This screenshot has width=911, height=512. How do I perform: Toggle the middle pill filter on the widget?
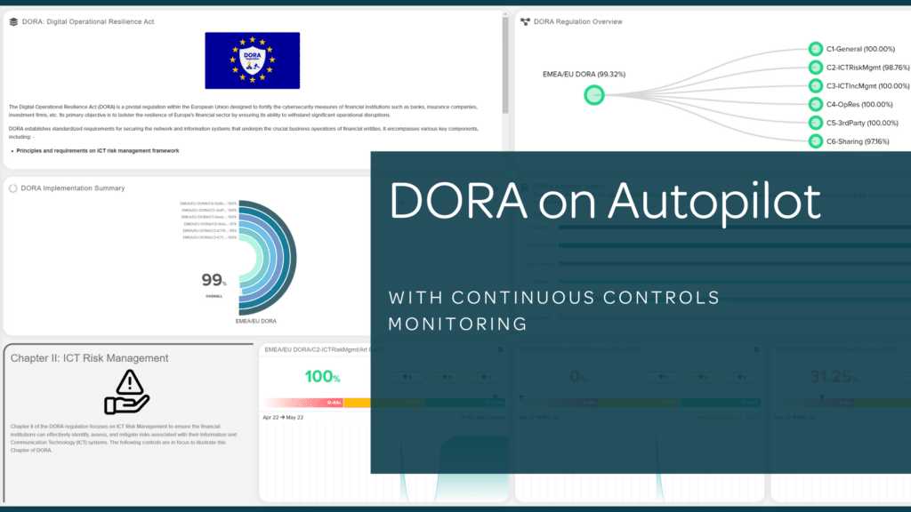446,377
